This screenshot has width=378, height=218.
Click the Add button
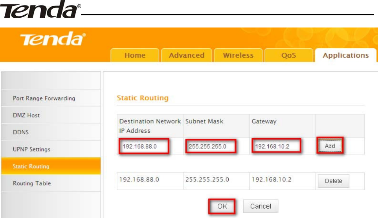[x=330, y=146]
